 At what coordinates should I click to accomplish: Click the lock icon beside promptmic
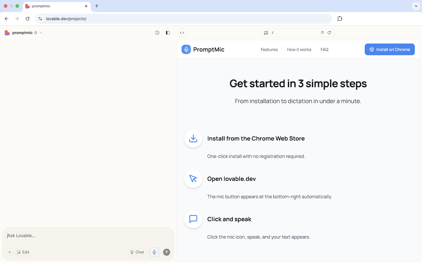[x=36, y=33]
